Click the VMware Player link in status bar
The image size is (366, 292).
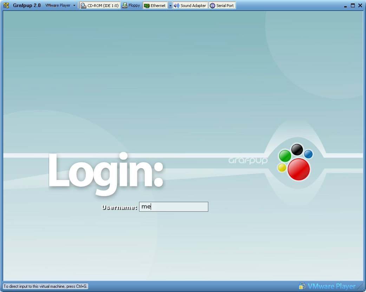tap(332, 286)
